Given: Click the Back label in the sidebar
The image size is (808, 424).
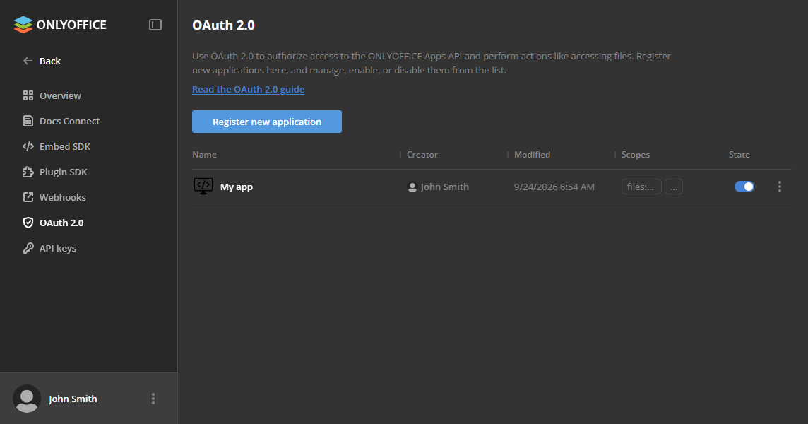Looking at the screenshot, I should pos(50,61).
